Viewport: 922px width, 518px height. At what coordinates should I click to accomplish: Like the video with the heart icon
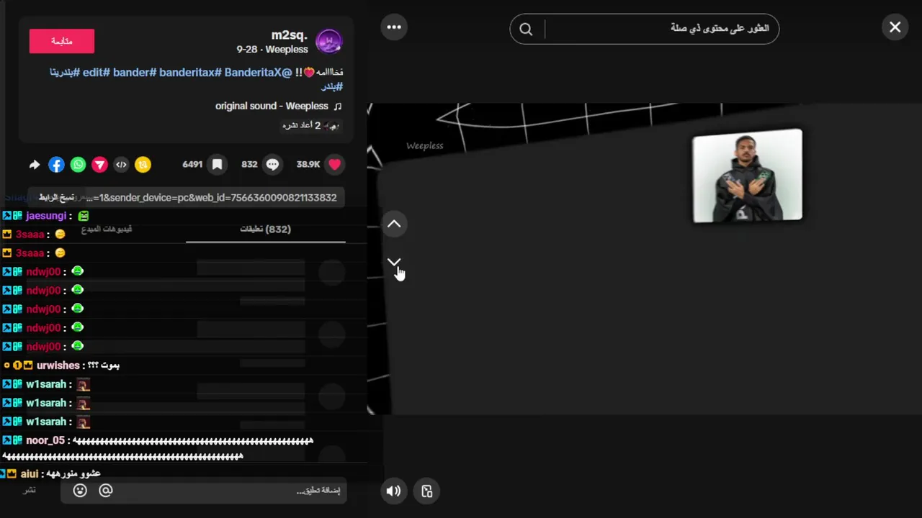(x=334, y=164)
